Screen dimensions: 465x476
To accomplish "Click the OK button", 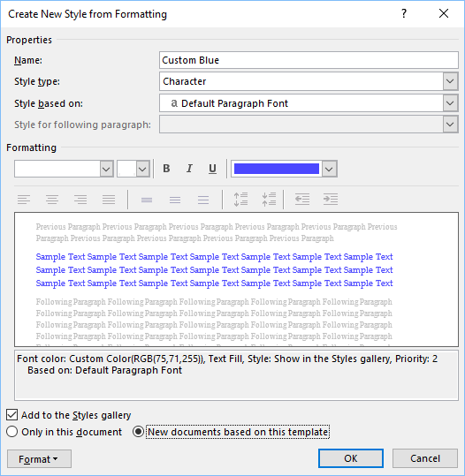I will [x=351, y=458].
